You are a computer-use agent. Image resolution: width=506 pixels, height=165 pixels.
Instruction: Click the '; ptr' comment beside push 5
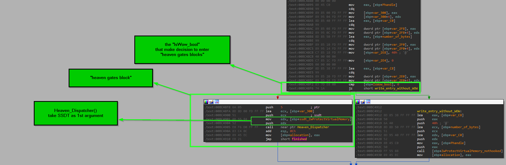[315, 107]
